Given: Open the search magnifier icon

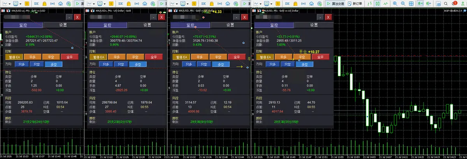Looking at the screenshot, I should (446, 4).
